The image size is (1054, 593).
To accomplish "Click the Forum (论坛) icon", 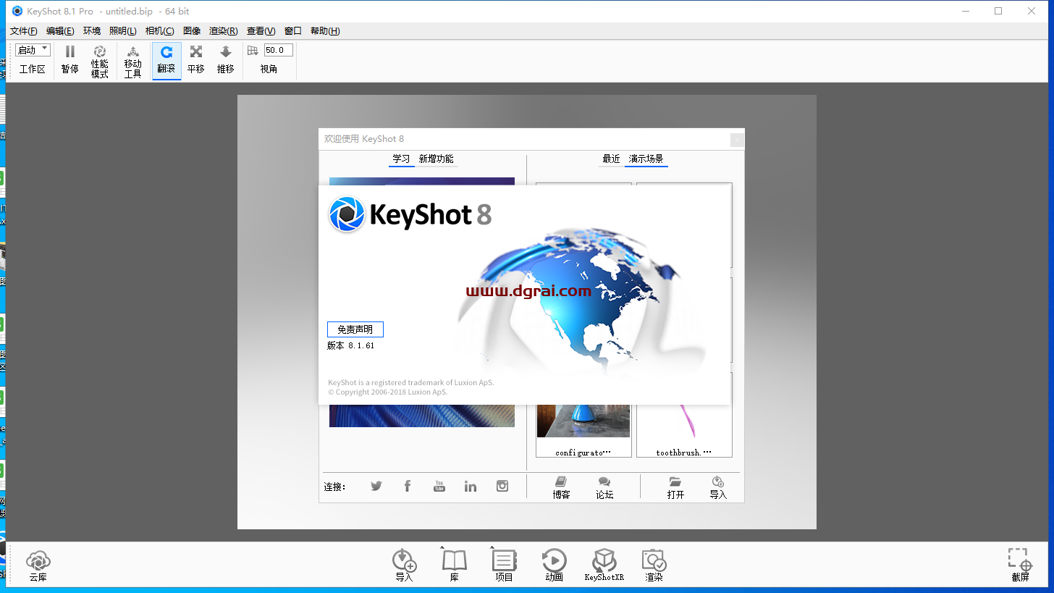I will (604, 487).
